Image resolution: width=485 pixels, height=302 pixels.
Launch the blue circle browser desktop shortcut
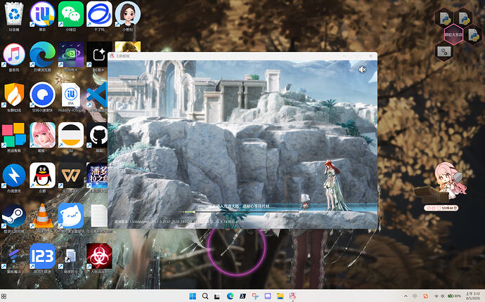[x=42, y=95]
